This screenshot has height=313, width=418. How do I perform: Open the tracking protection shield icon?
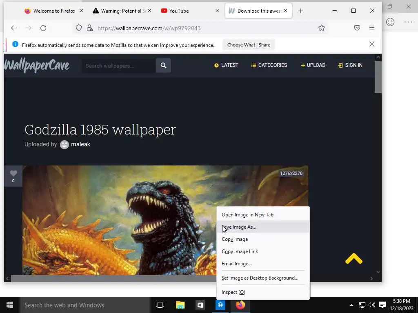[x=79, y=28]
